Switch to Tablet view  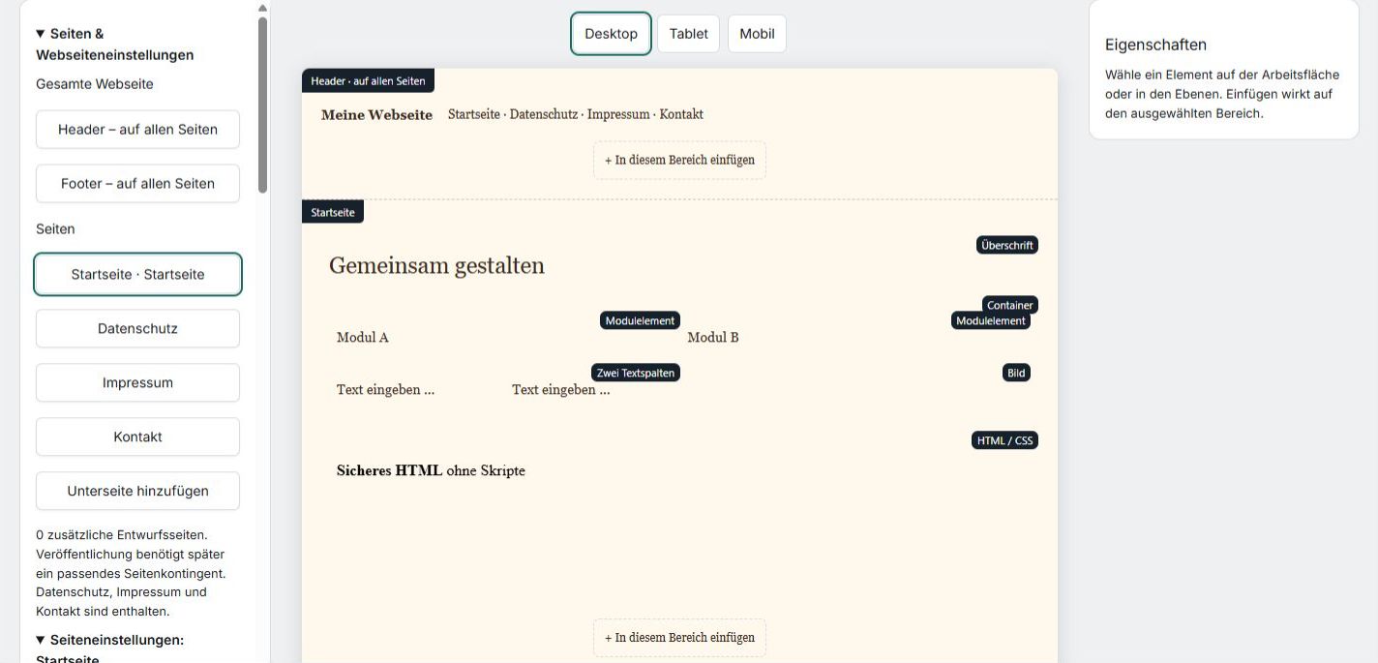[688, 34]
